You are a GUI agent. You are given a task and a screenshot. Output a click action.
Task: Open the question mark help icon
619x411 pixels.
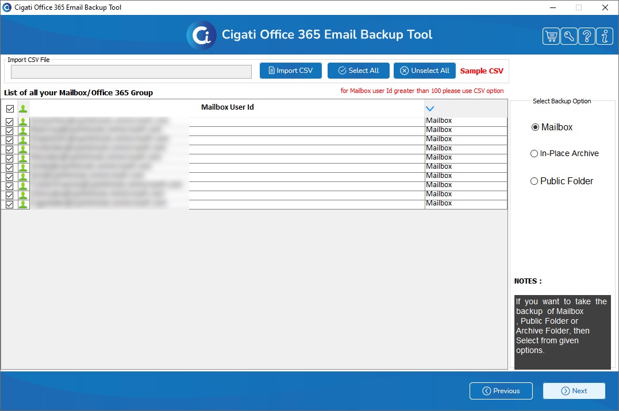coord(587,37)
